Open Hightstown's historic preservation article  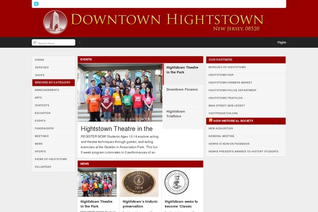tap(140, 204)
